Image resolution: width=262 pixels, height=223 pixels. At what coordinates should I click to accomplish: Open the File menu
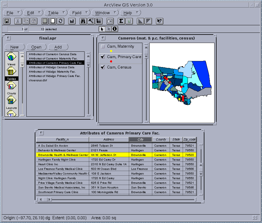pos(13,13)
